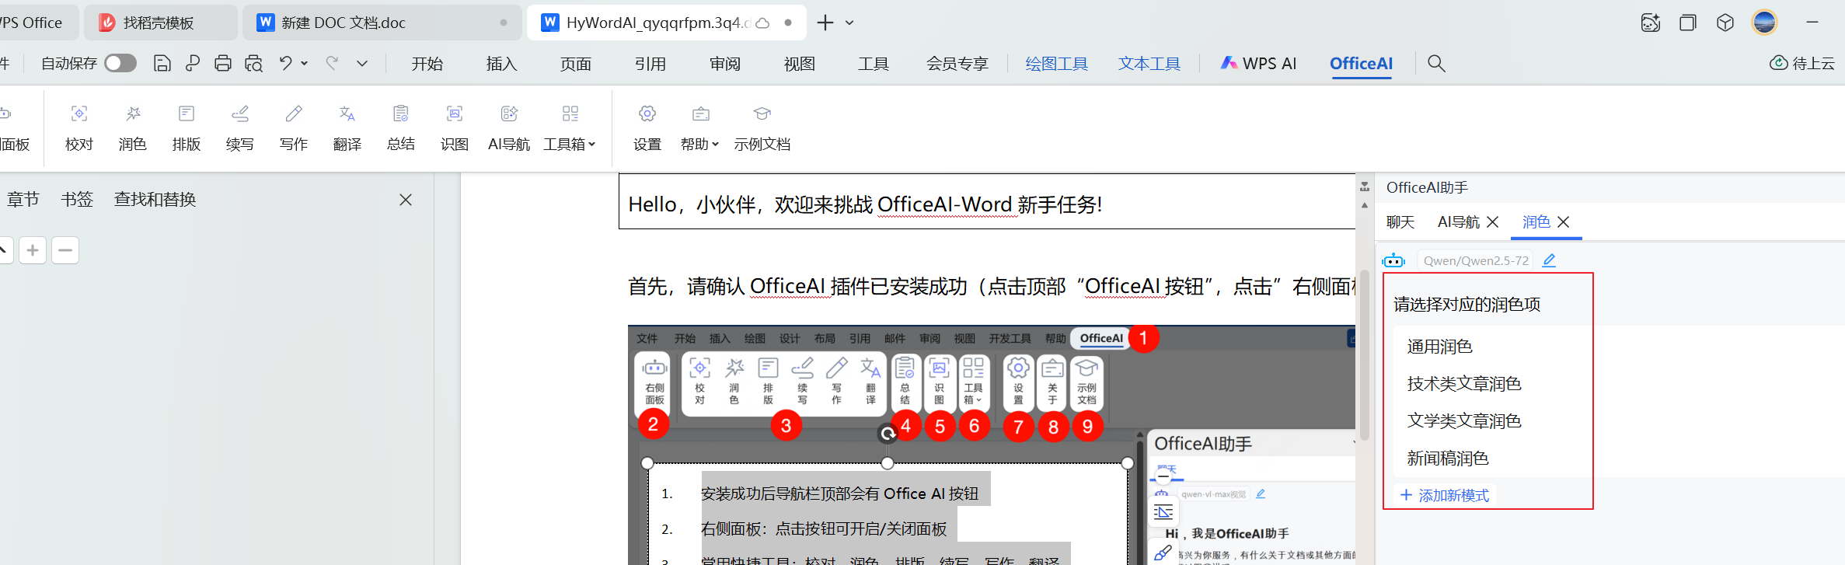Click the rotate handle above text box

coord(888,434)
